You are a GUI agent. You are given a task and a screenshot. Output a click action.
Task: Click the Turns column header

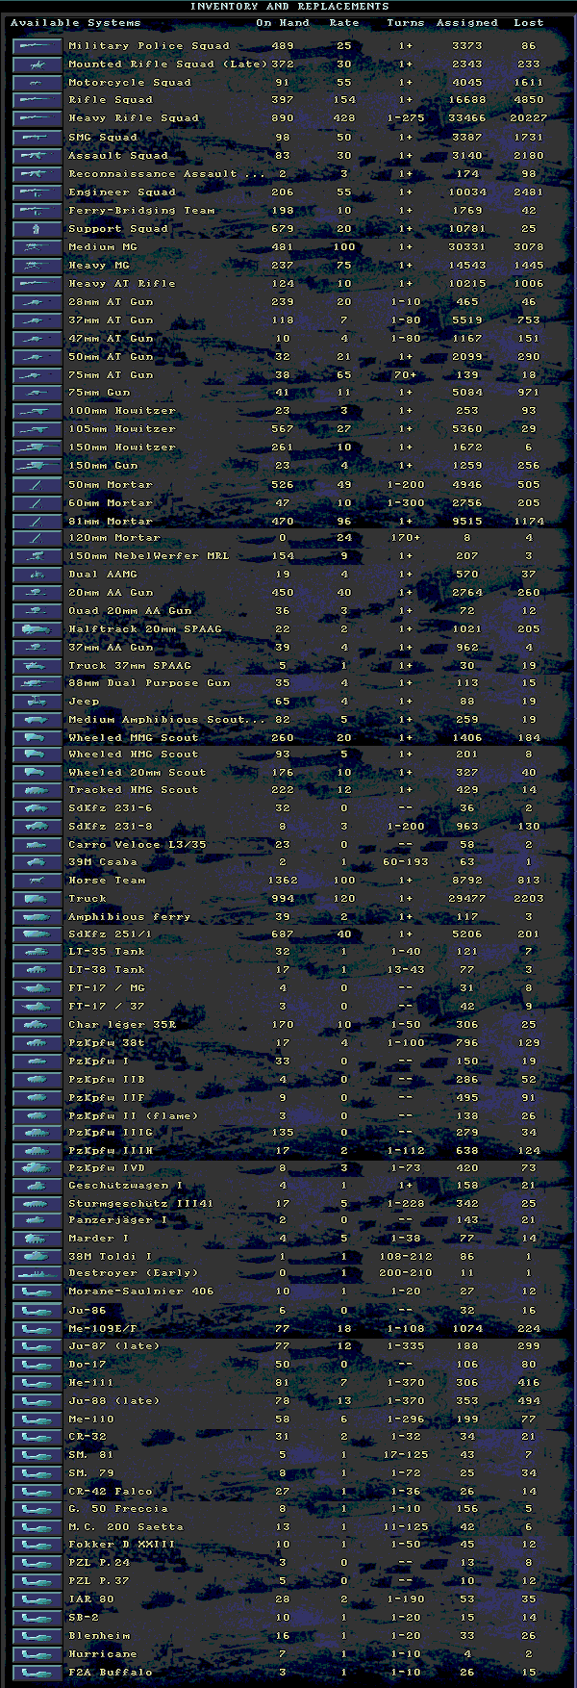point(405,22)
